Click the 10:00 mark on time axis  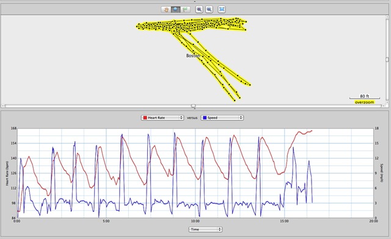pyautogui.click(x=195, y=221)
